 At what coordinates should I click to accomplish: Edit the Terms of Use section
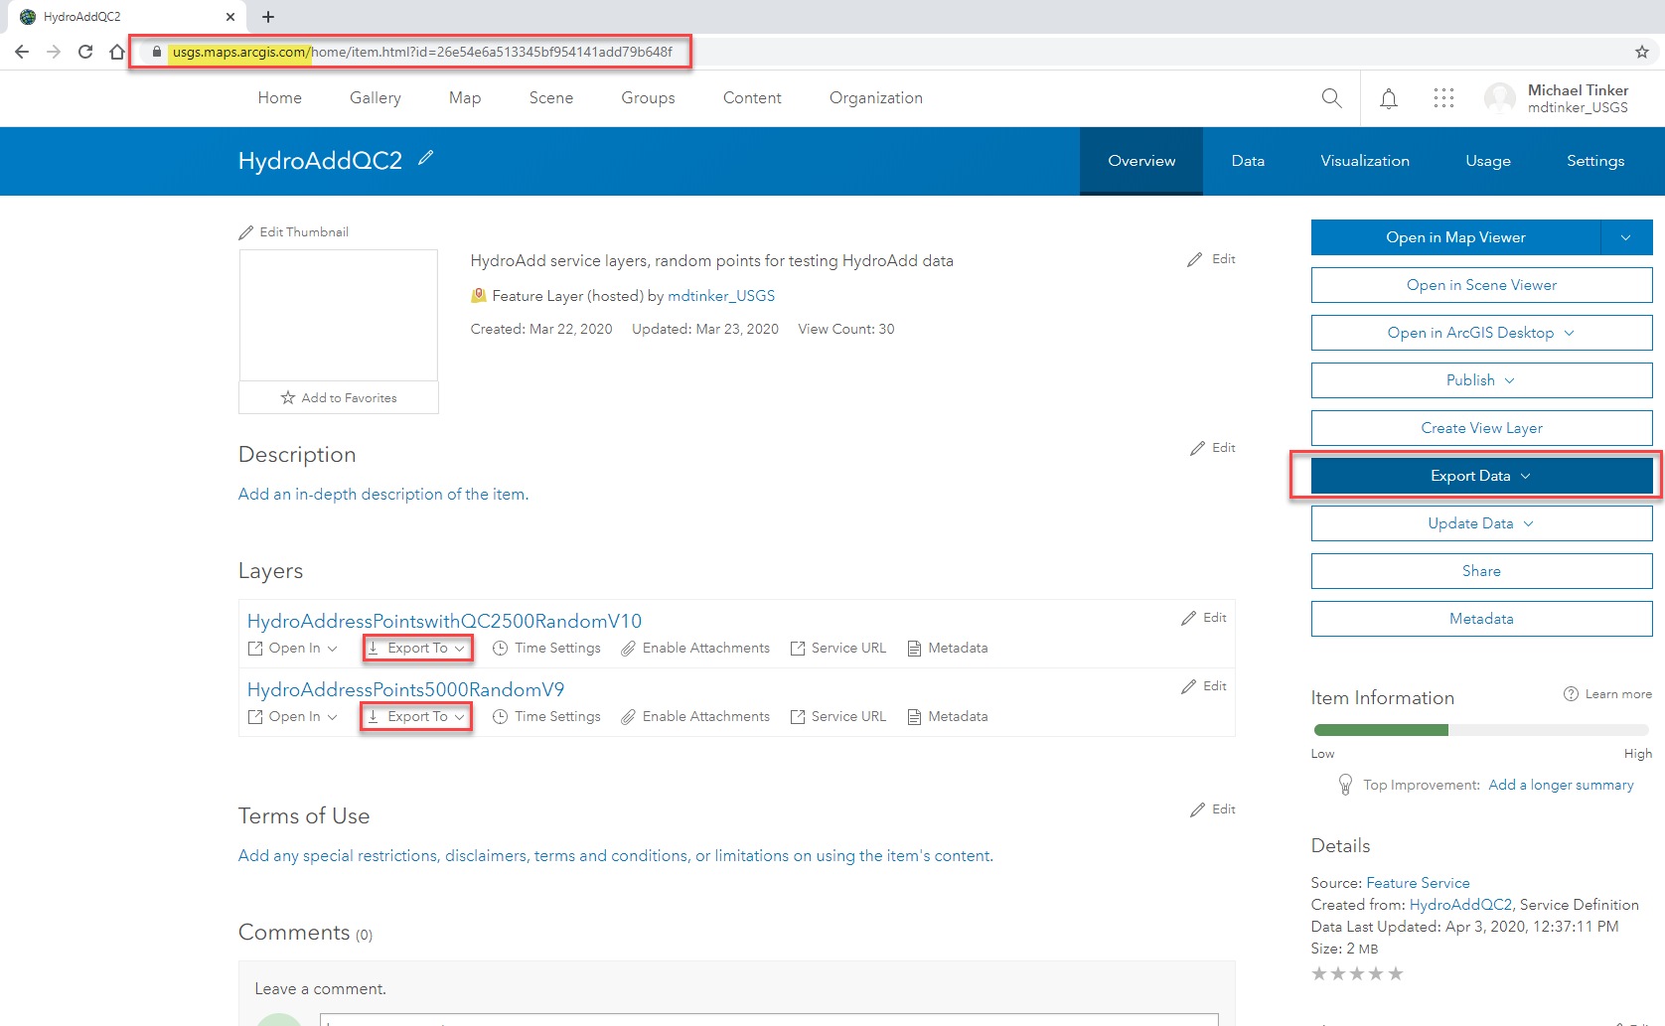(x=1213, y=809)
